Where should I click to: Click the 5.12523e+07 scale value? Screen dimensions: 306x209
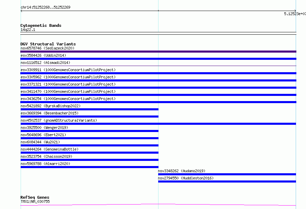pos(295,14)
